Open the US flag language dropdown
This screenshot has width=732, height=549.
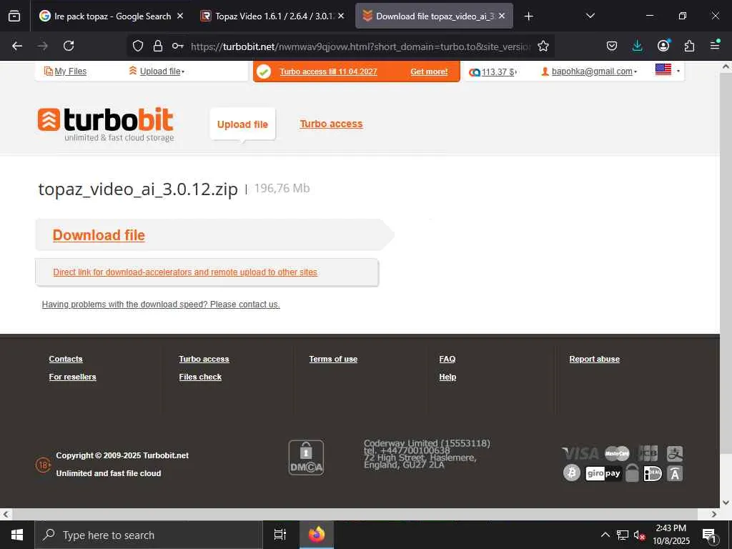pos(668,71)
